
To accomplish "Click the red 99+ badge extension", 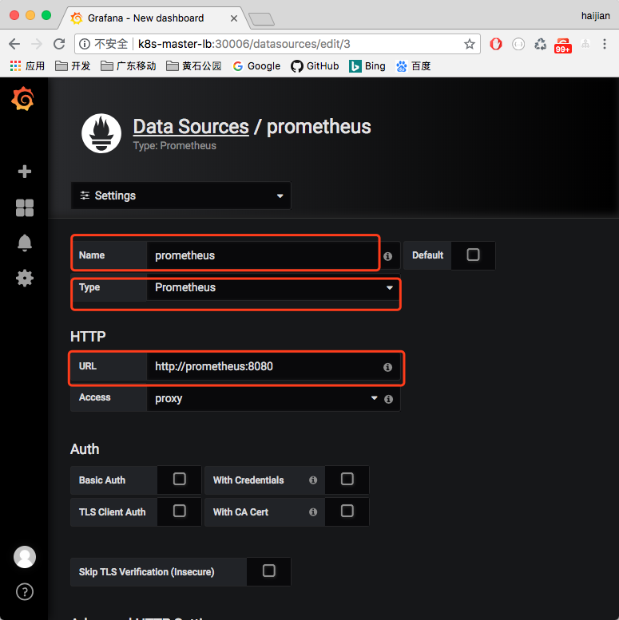I will click(563, 45).
